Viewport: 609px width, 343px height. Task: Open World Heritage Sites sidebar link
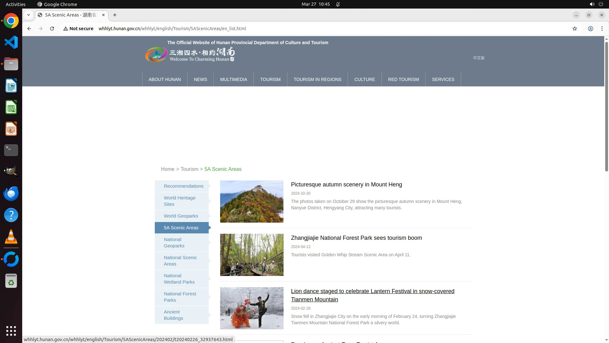tap(180, 201)
